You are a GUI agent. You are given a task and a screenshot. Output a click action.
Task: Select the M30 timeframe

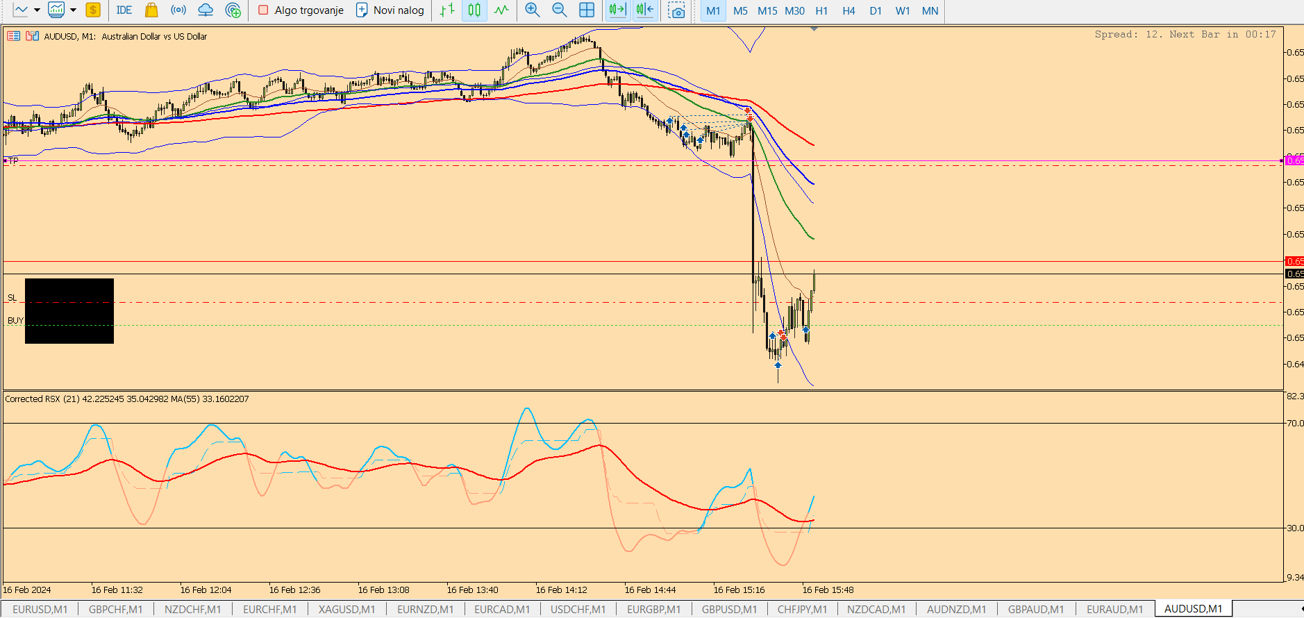tap(794, 10)
